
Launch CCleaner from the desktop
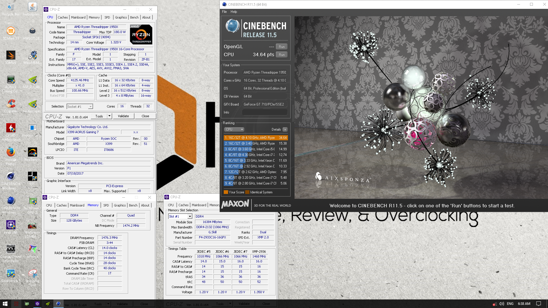coord(11,106)
